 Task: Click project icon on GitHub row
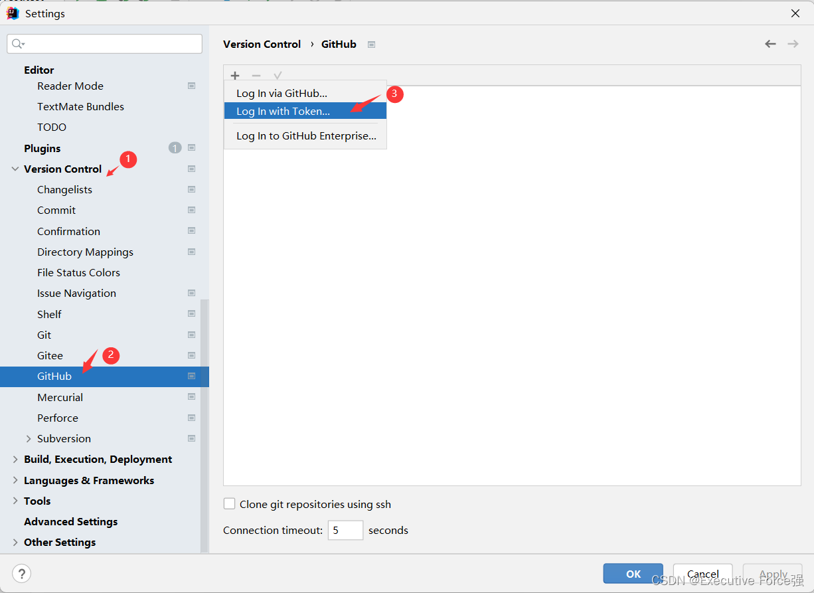191,376
